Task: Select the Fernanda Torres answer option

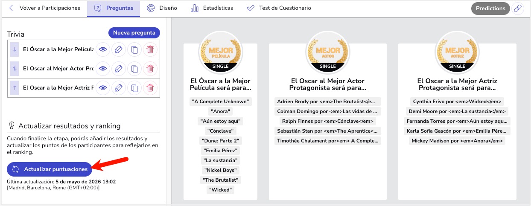Action: [457, 121]
